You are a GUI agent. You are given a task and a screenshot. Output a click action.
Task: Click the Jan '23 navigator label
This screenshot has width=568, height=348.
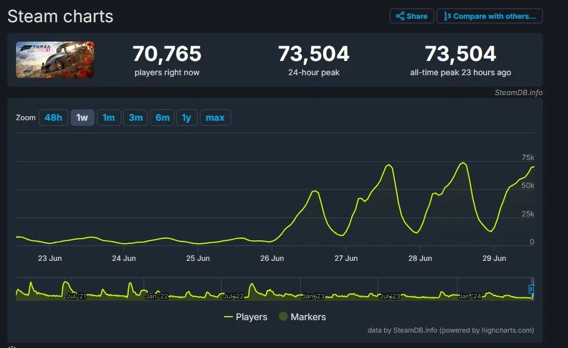[x=313, y=296]
